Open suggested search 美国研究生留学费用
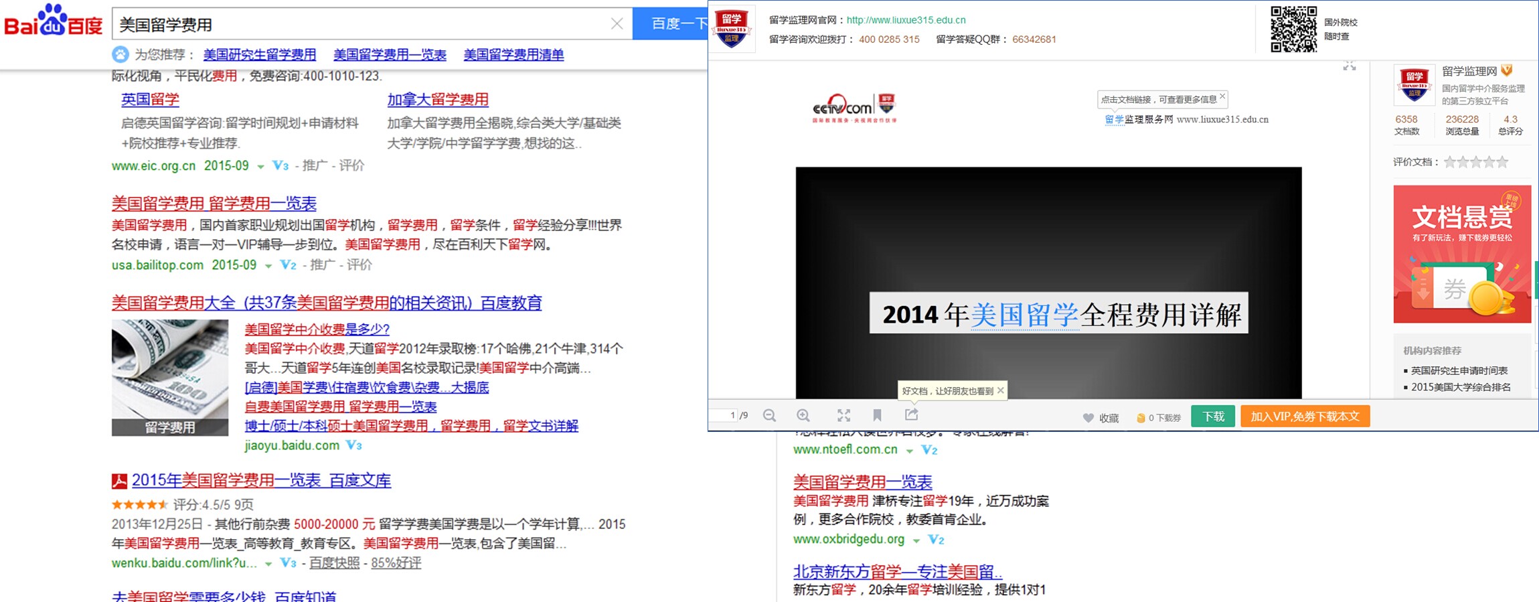The width and height of the screenshot is (1539, 602). click(x=259, y=55)
